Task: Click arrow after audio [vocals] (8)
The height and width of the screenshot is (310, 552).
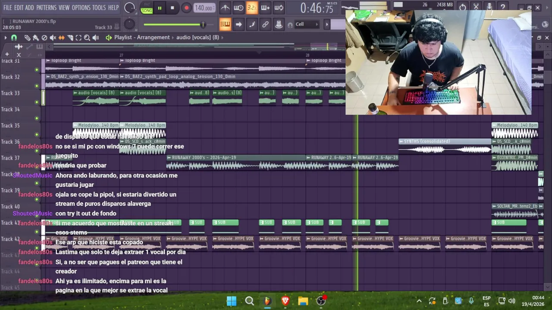Action: coord(223,37)
